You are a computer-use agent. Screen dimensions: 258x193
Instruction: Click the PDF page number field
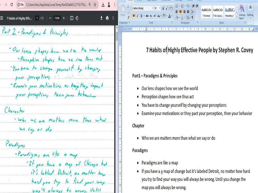tap(37, 18)
